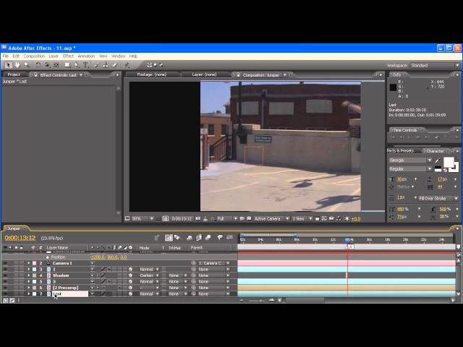The width and height of the screenshot is (463, 347).
Task: Expand the Camera 1 layer properties
Action: [29, 263]
